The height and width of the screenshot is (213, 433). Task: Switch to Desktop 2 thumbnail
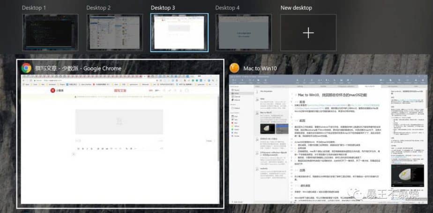tap(114, 32)
